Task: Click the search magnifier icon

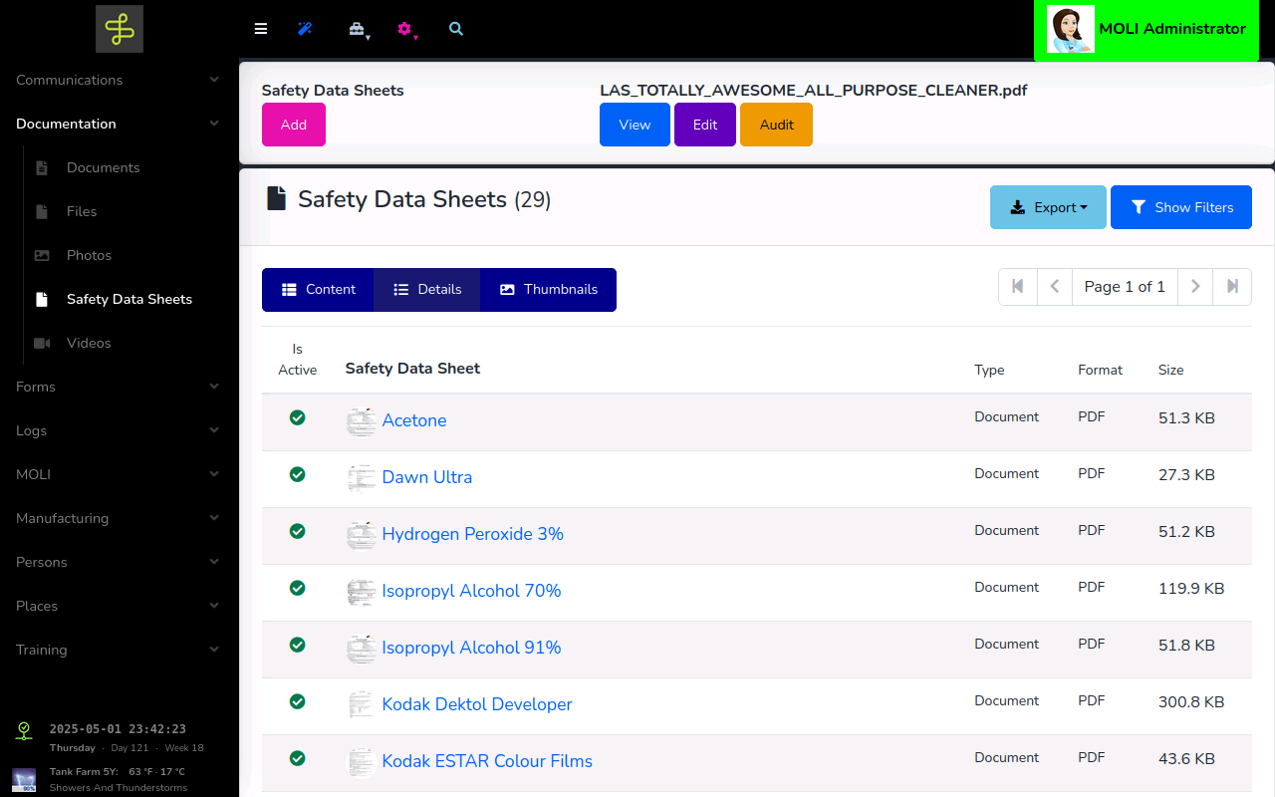Action: [x=456, y=29]
